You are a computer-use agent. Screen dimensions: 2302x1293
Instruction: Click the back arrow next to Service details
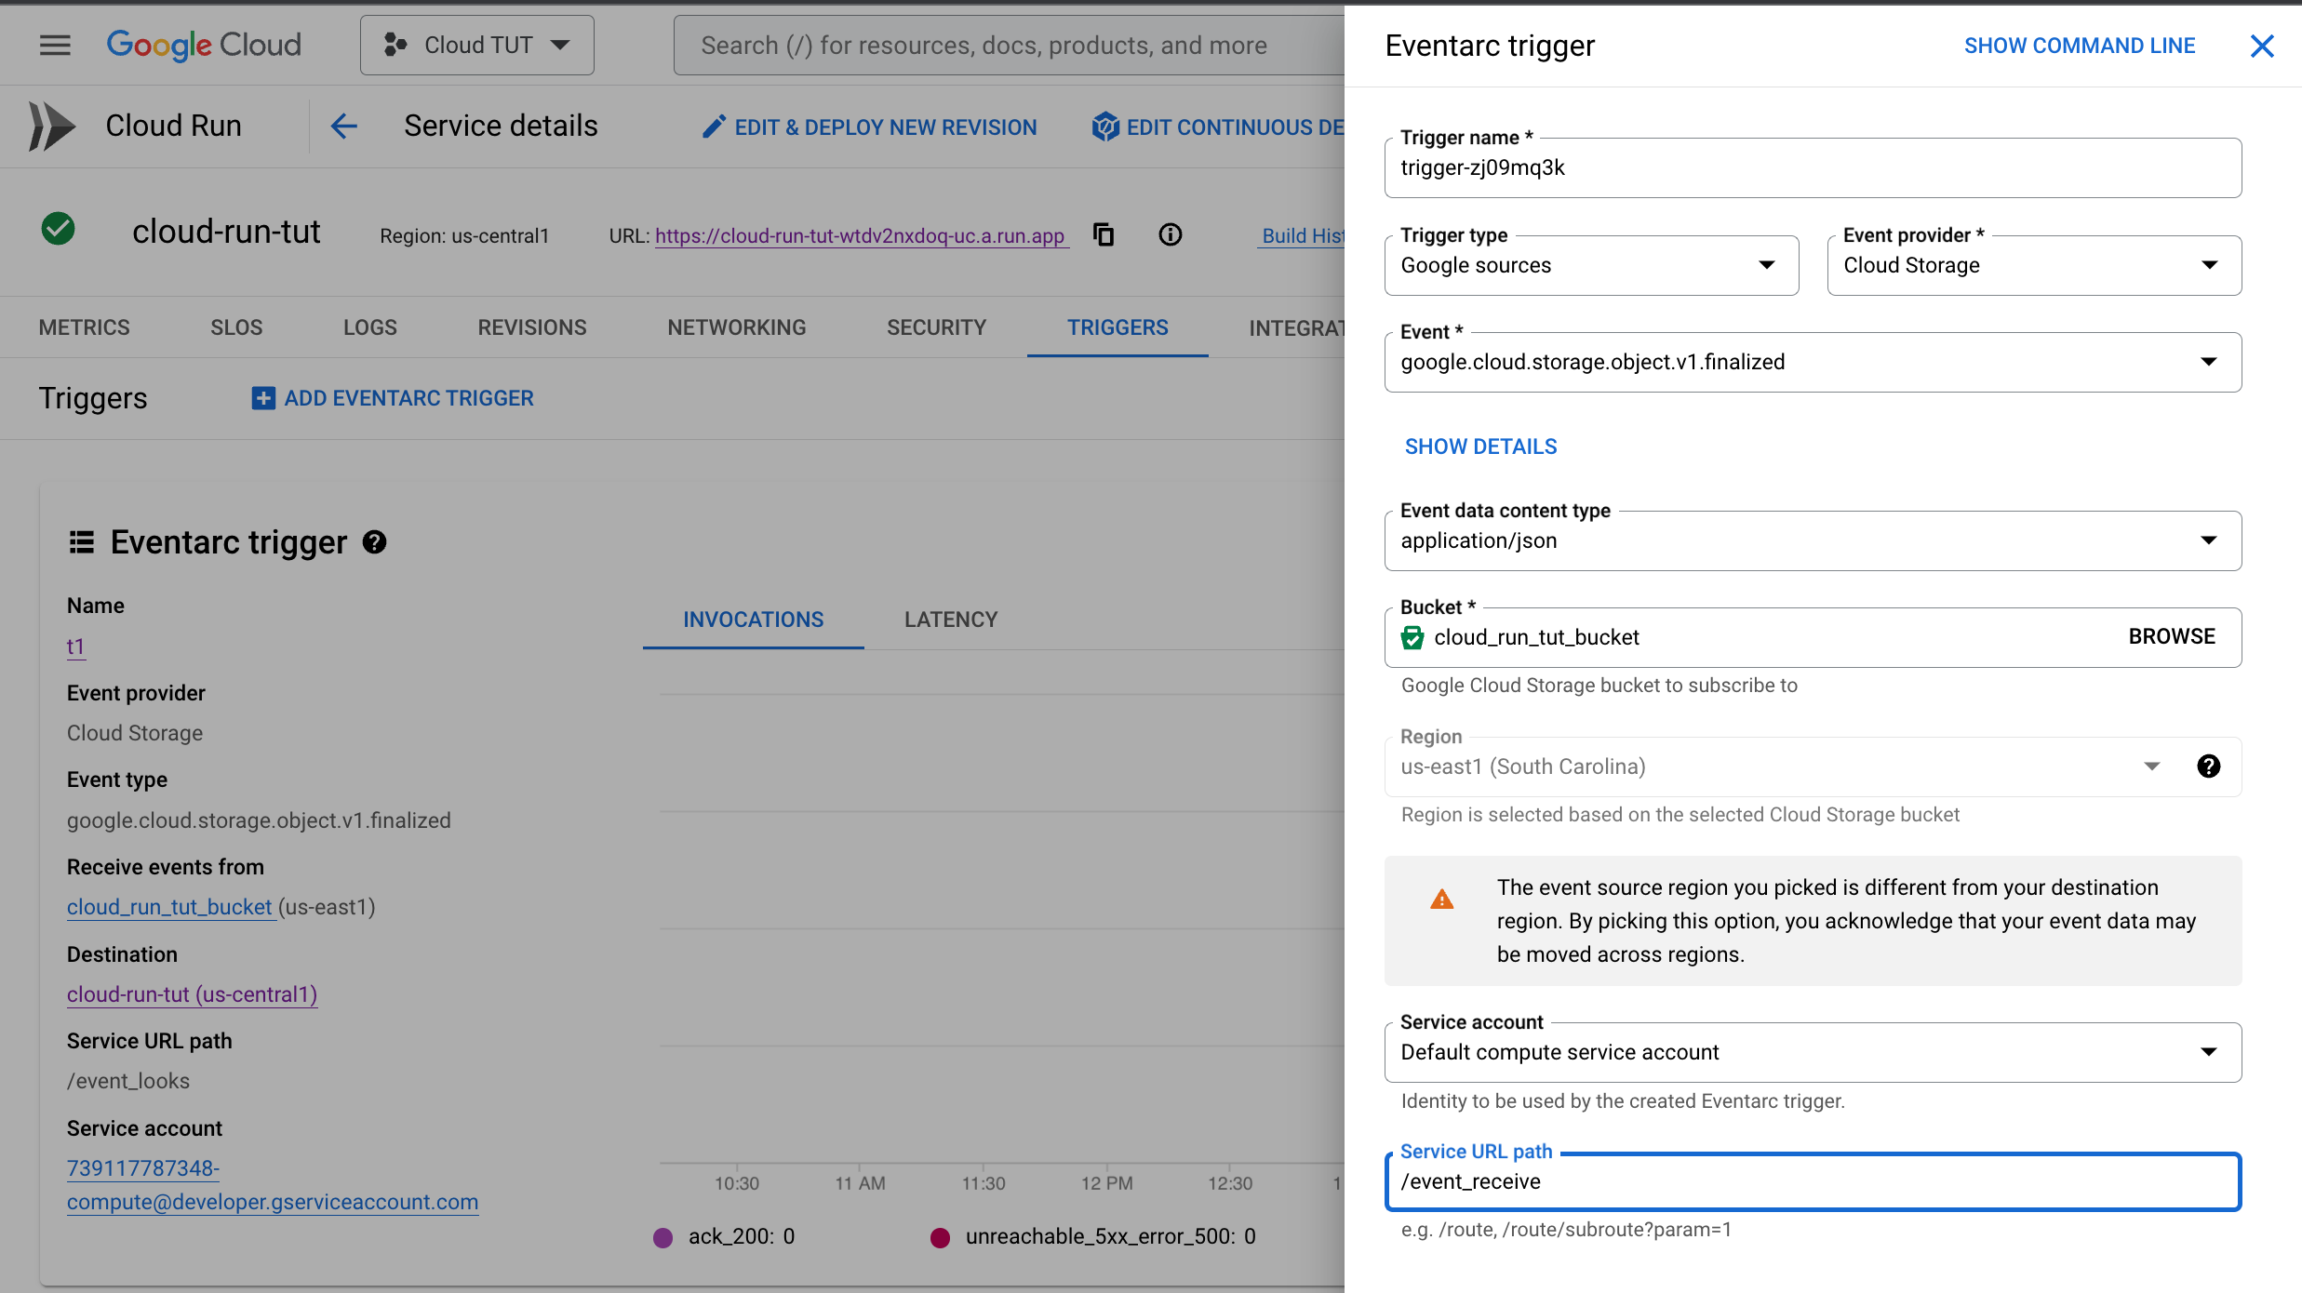click(x=343, y=126)
